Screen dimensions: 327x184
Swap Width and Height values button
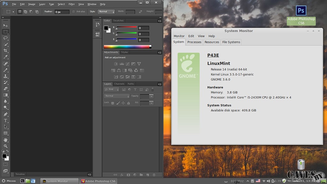tap(141, 12)
